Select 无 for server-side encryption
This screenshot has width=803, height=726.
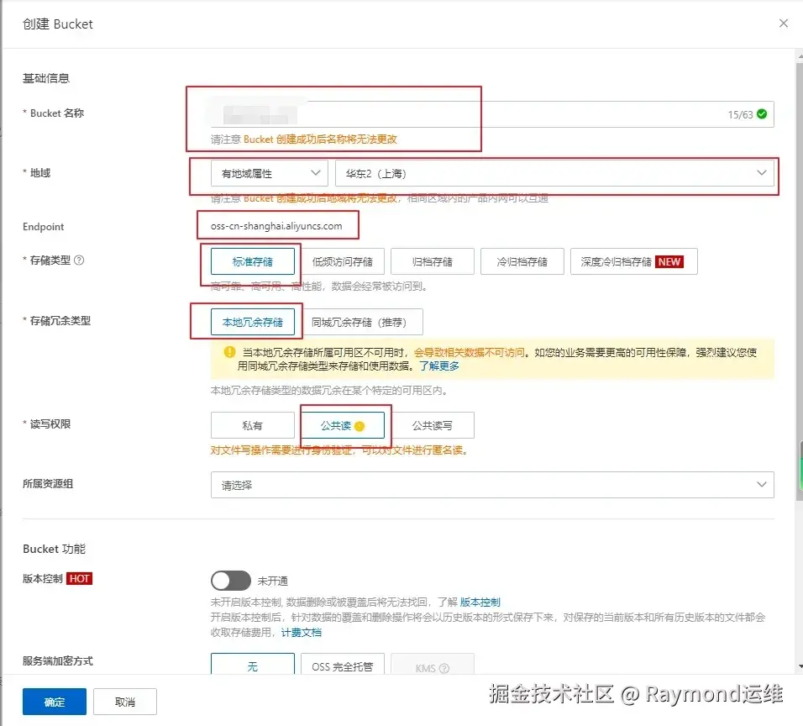pos(253,664)
